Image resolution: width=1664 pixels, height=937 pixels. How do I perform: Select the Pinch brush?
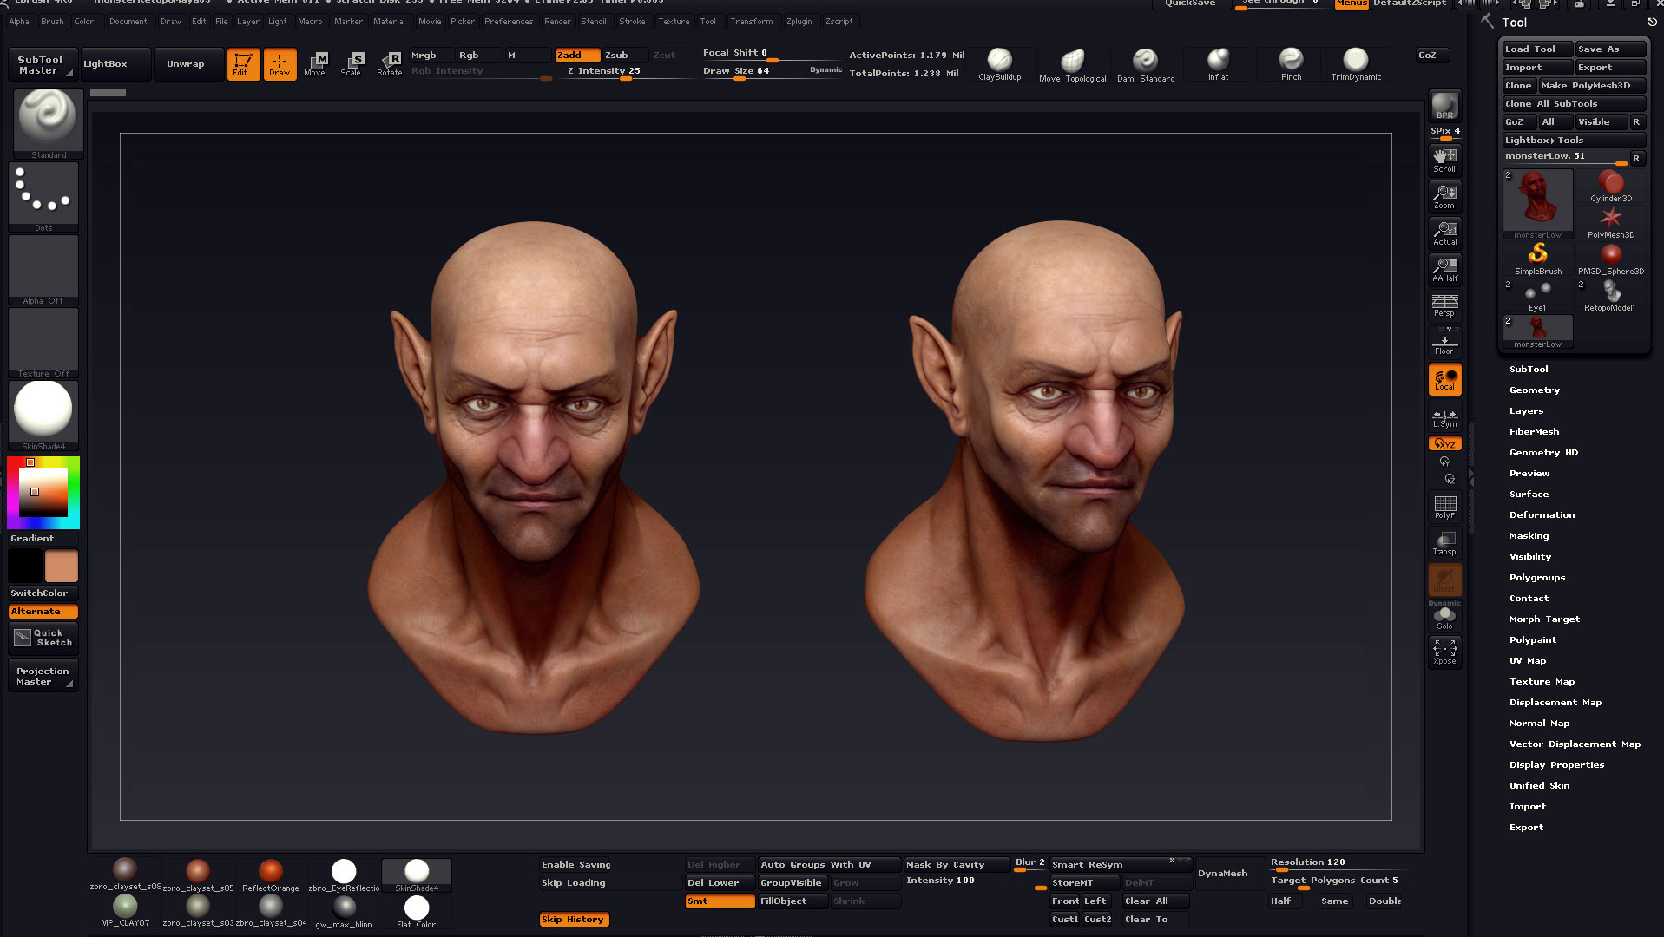1291,65
